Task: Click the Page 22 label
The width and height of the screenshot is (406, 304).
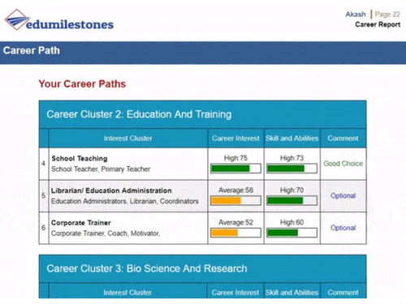Action: [x=387, y=14]
